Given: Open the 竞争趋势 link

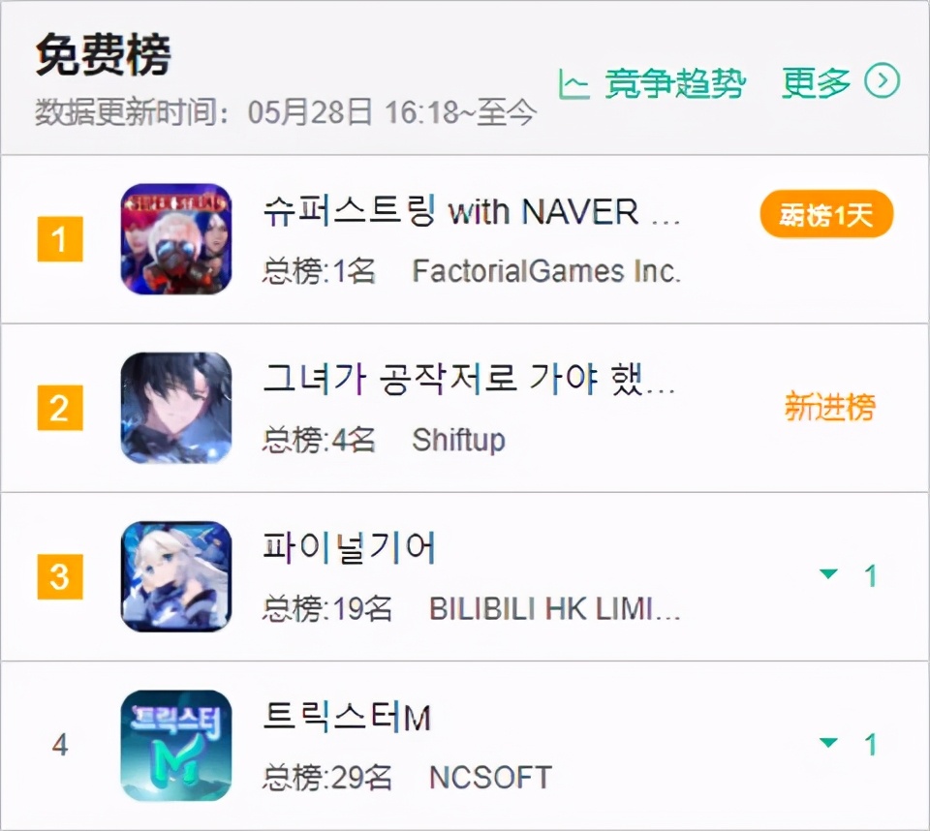Looking at the screenshot, I should [674, 83].
